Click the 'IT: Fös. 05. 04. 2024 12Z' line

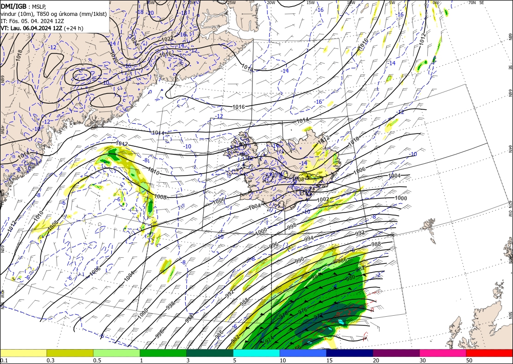32,21
